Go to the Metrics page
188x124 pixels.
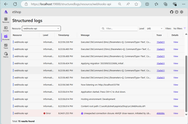[x=6, y=55]
